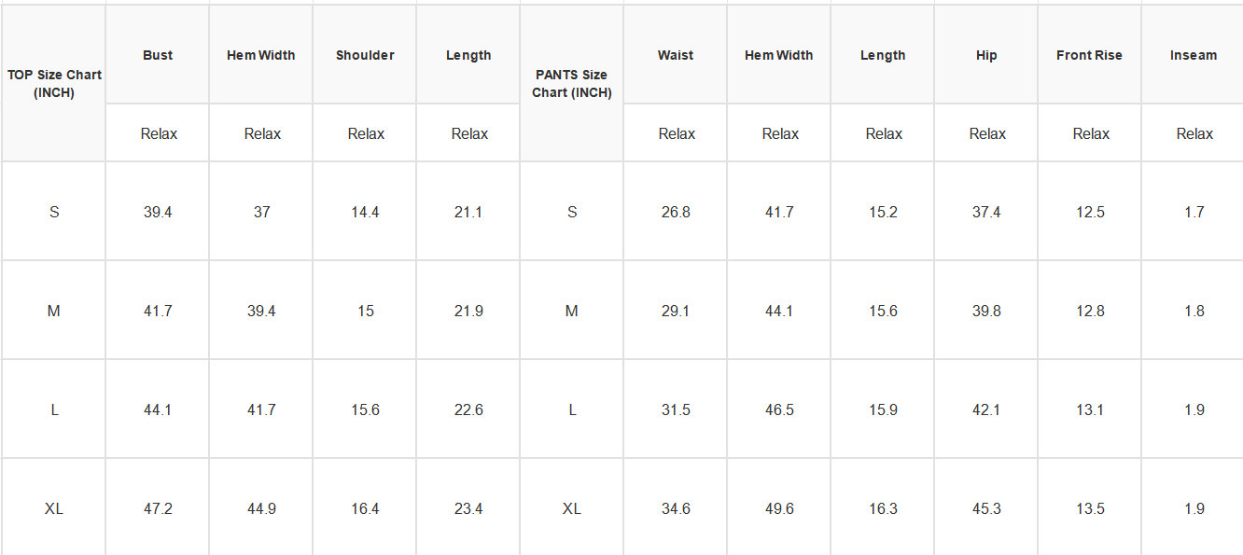The height and width of the screenshot is (555, 1243).
Task: Select the Inseam column header
Action: (x=1194, y=55)
